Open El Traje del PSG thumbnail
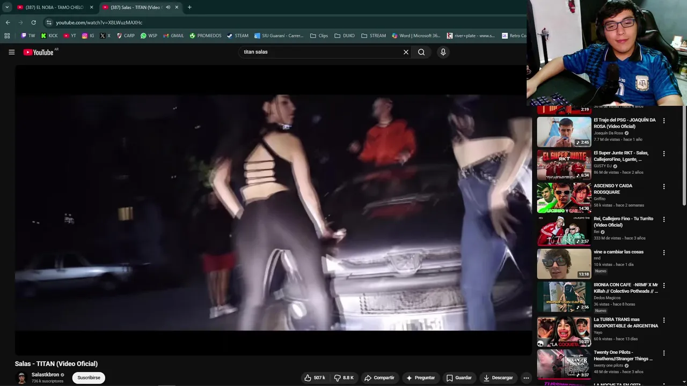 [564, 132]
